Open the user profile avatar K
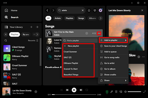The width and height of the screenshot is (148, 98). coord(101,10)
